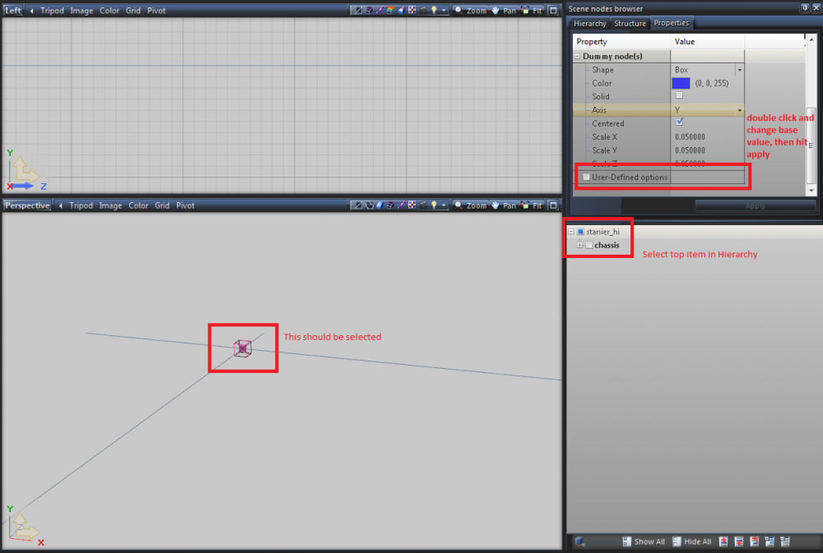
Task: Click the blue Color swatch
Action: click(681, 83)
